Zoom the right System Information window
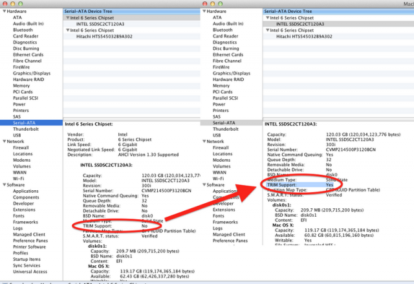 point(220,3)
